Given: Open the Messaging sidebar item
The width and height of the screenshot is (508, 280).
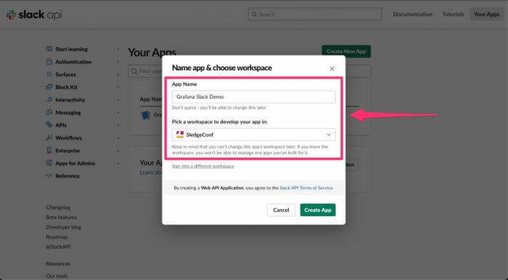Looking at the screenshot, I should [68, 112].
